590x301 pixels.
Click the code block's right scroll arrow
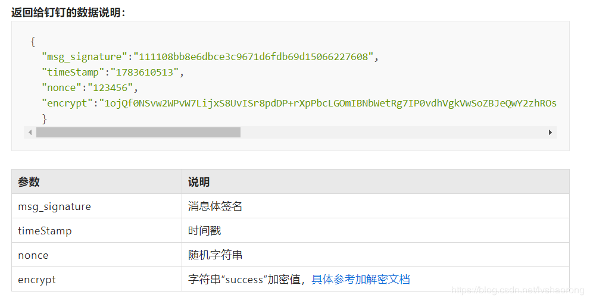tap(550, 132)
